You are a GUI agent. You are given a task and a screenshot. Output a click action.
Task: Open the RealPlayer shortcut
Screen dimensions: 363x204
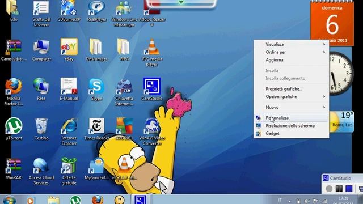tap(96, 10)
